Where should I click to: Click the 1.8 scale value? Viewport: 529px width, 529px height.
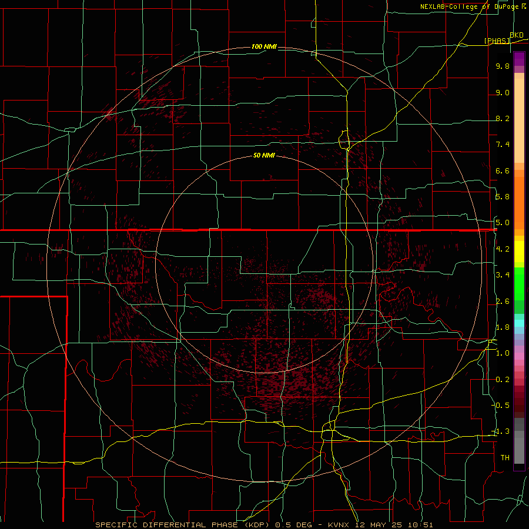point(503,327)
